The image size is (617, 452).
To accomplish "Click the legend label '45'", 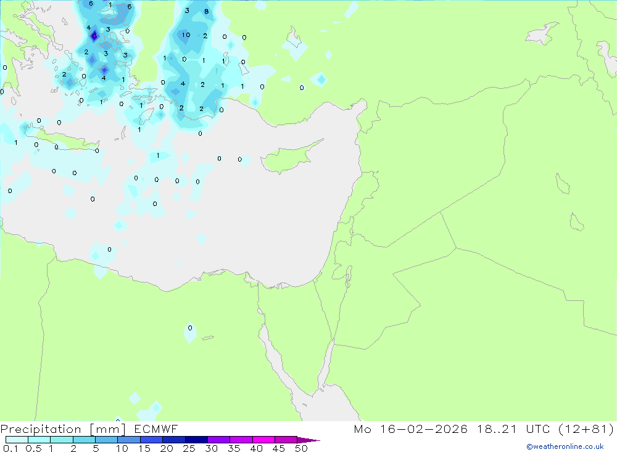I will [279, 448].
